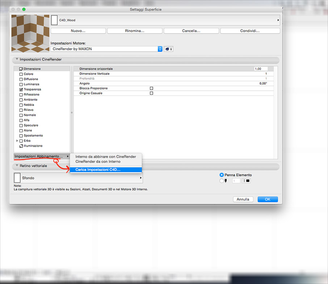Click the Dimensione orizzontale value field

pos(261,69)
